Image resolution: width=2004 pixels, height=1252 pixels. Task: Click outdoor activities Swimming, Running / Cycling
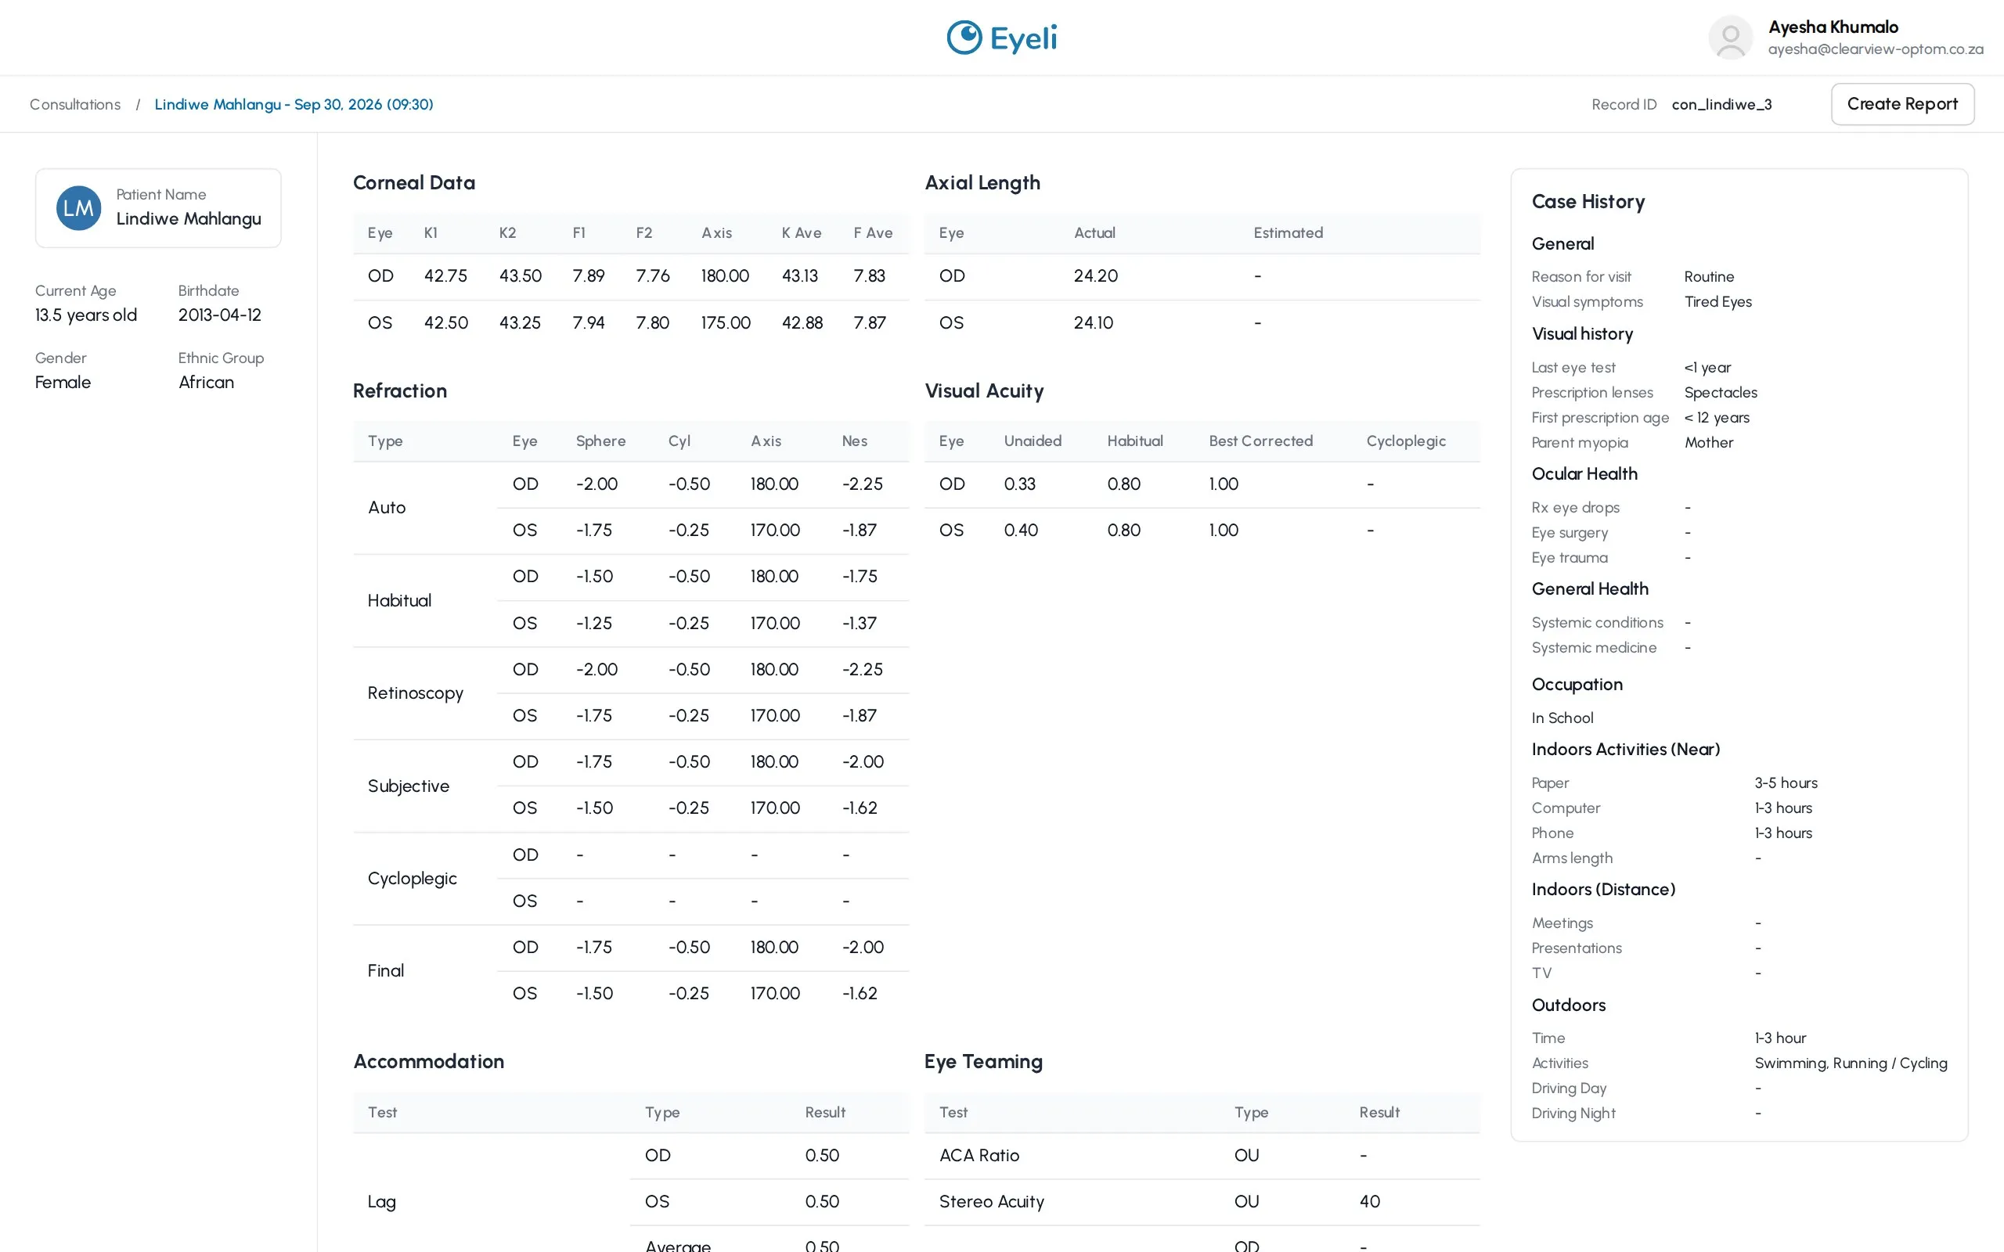[1850, 1063]
